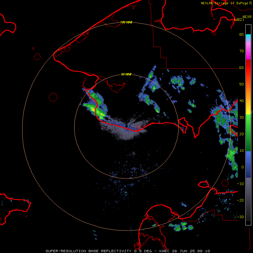The width and height of the screenshot is (253, 253).
Task: Click the -30 value on the dBZ scale
Action: 240,217
